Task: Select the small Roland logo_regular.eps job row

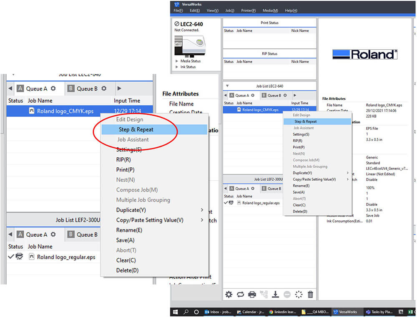Action: (x=253, y=203)
